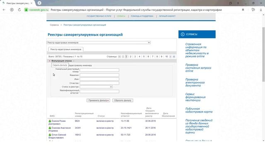Reload the page with the refresh icon
Viewport: 265px width, 149px height.
(x=19, y=10)
